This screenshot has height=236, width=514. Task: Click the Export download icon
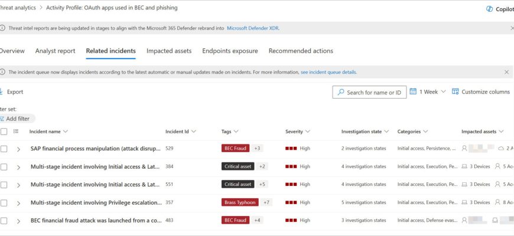pos(1,91)
